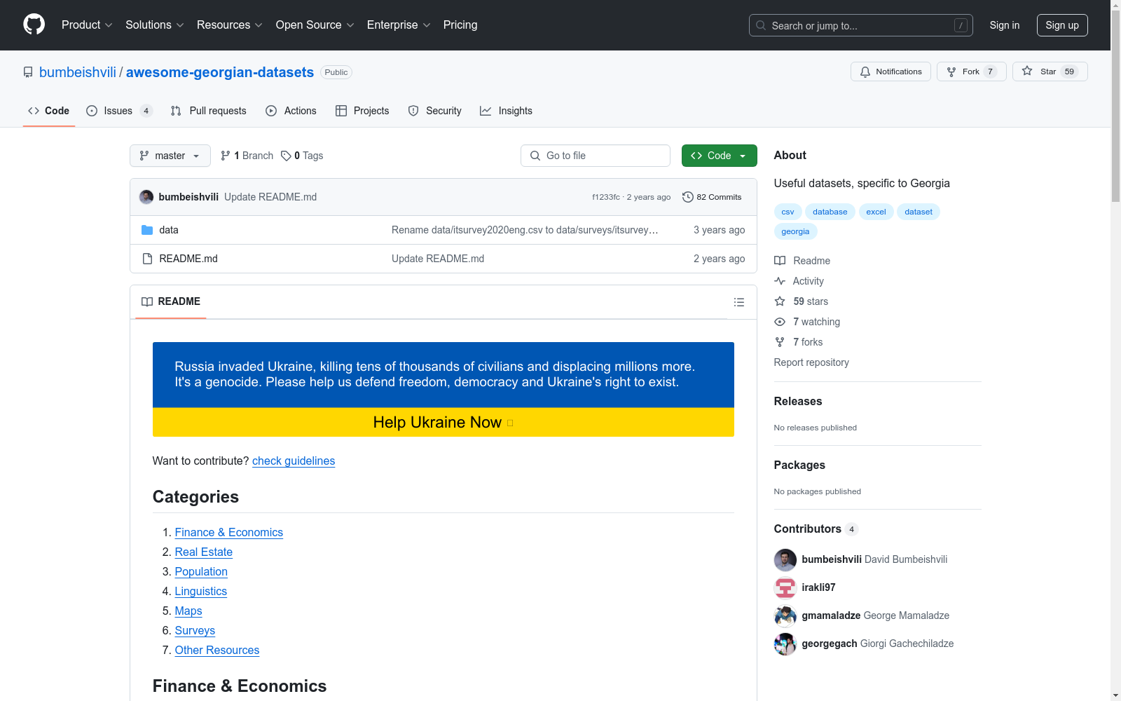Switch to the Insights tab
The image size is (1121, 701).
point(506,111)
